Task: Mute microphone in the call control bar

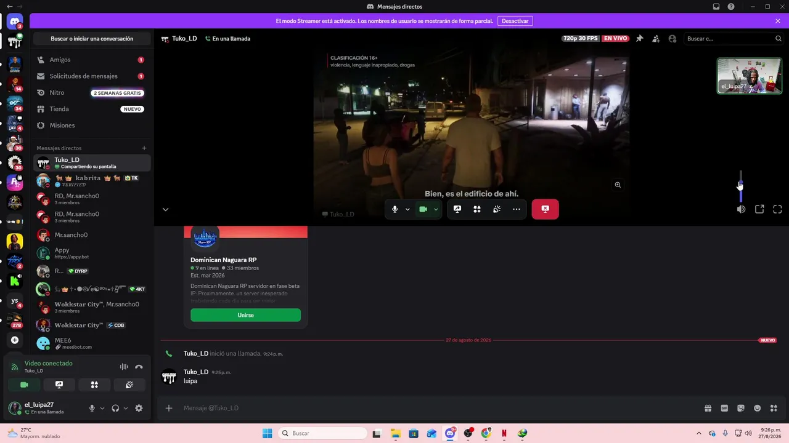Action: tap(395, 209)
